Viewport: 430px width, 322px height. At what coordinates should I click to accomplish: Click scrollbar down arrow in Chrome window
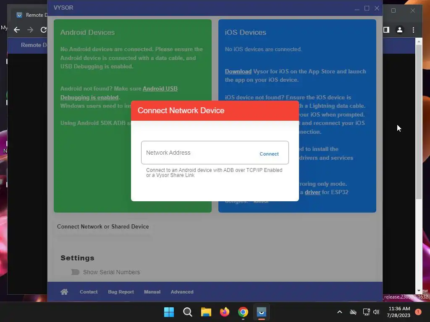[x=419, y=291]
